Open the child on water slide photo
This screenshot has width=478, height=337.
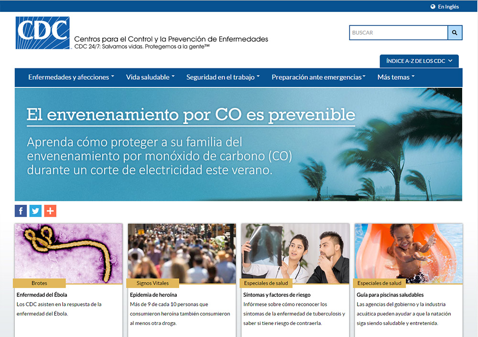pyautogui.click(x=409, y=253)
